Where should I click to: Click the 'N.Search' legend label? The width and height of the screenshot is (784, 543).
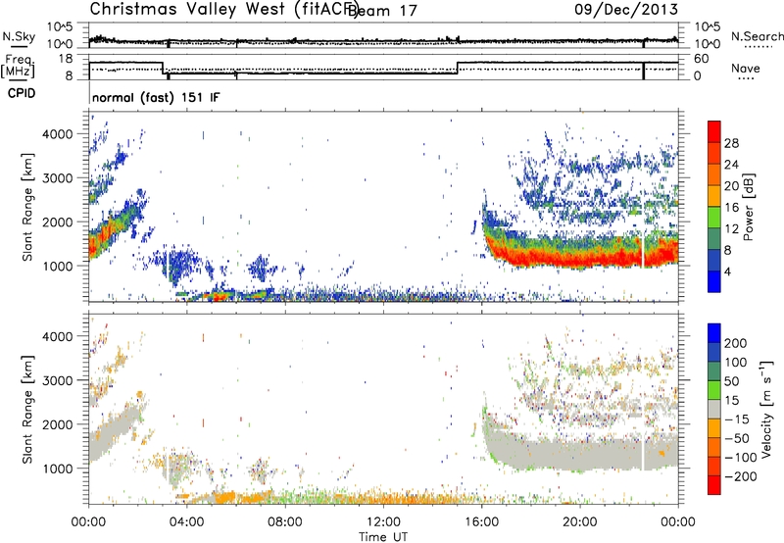click(757, 36)
